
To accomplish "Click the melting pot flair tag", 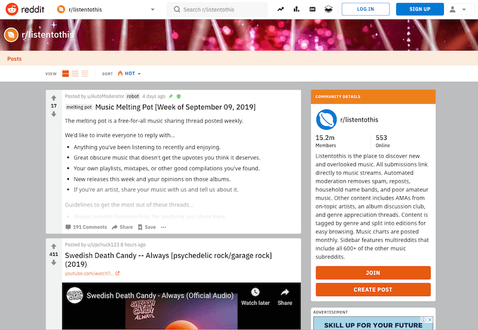I will coord(79,107).
